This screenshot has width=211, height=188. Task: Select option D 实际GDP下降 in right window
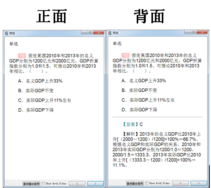[140, 110]
